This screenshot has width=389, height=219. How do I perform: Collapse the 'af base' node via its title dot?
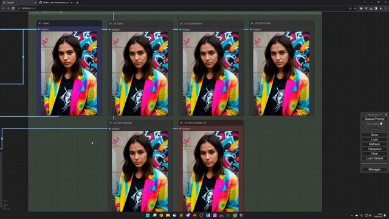tap(111, 23)
